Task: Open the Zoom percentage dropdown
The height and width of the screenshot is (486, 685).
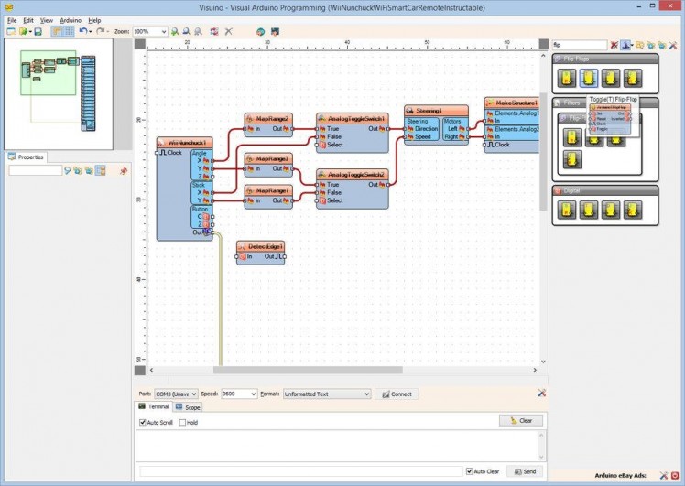Action: point(163,31)
